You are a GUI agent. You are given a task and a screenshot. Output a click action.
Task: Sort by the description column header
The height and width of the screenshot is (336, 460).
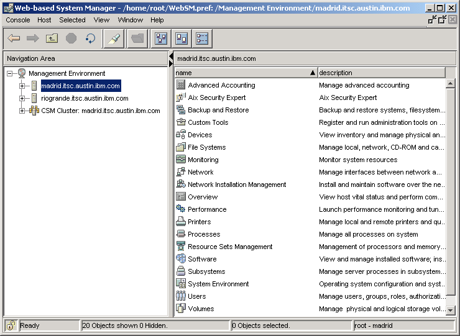click(x=382, y=73)
